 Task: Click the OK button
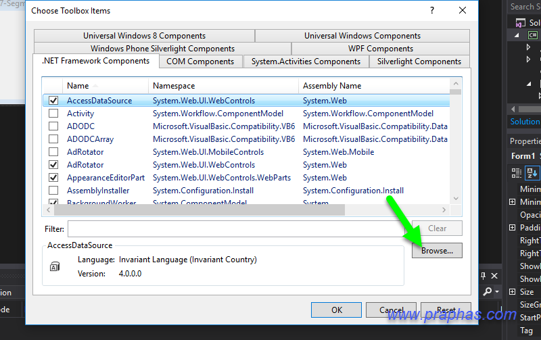336,310
